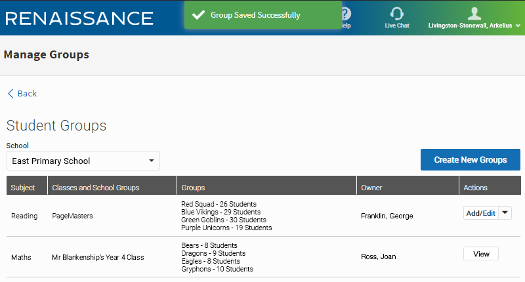Open the Help question mark icon
The image size is (525, 282).
(x=346, y=14)
